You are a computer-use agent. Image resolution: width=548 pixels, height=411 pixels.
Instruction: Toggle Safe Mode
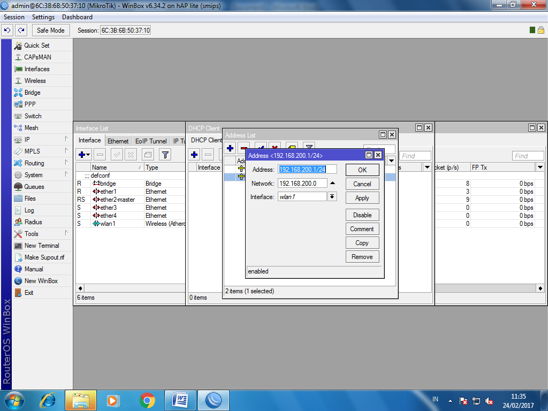click(x=51, y=31)
